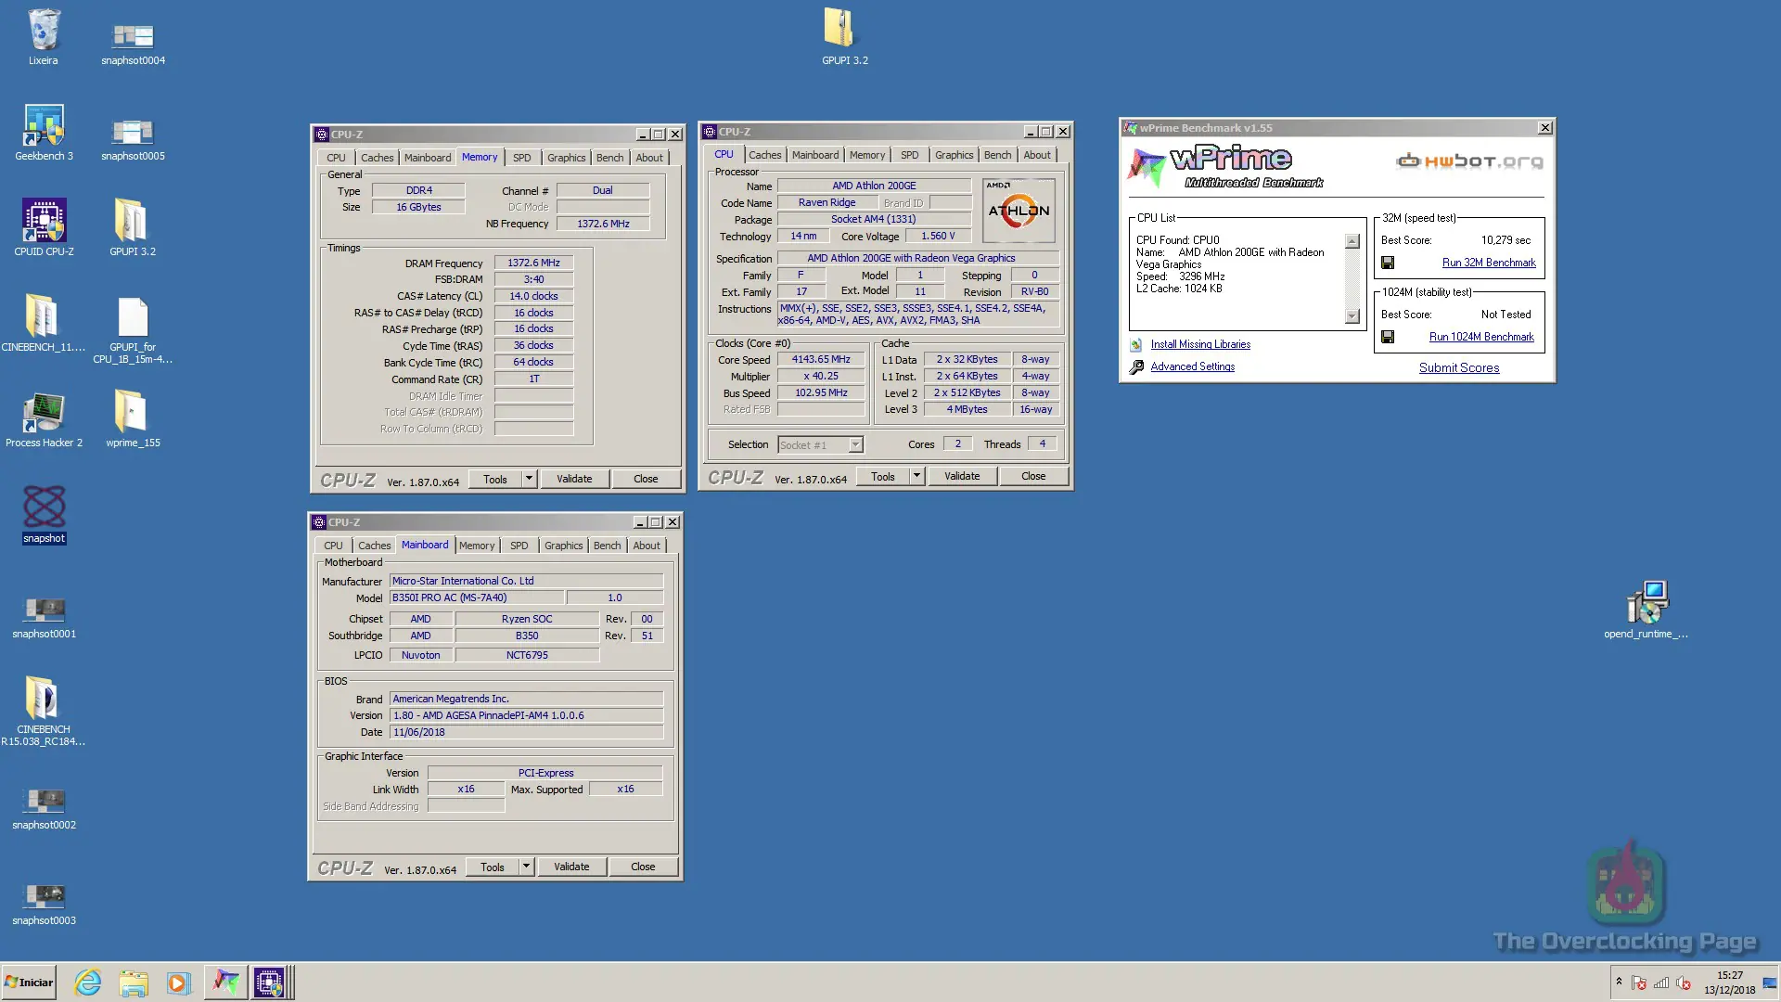The image size is (1781, 1002).
Task: Click the save icon beside Run 32M Benchmark
Action: tap(1388, 263)
